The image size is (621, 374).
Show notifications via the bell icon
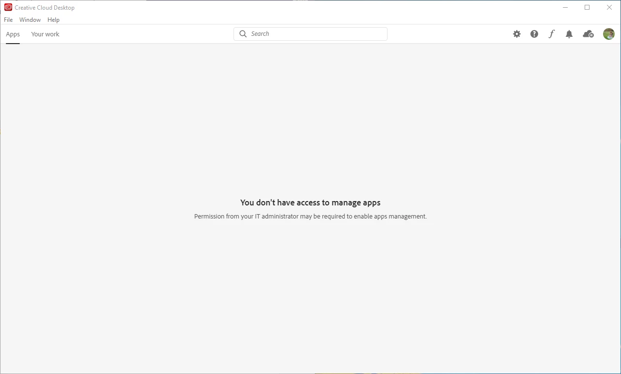pos(569,34)
